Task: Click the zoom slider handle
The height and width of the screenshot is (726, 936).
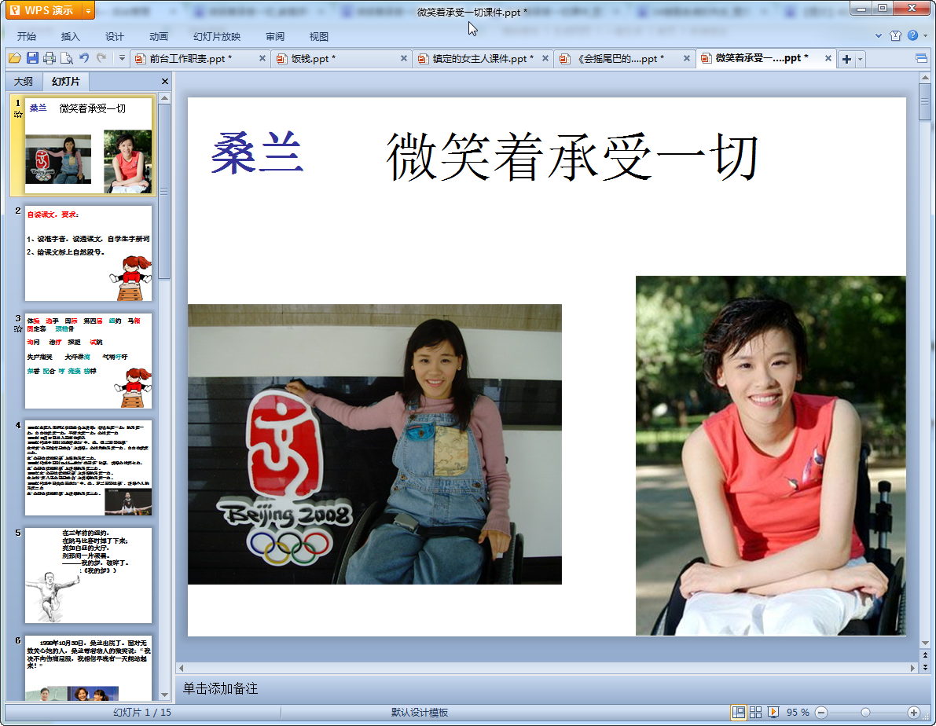Action: (x=865, y=713)
